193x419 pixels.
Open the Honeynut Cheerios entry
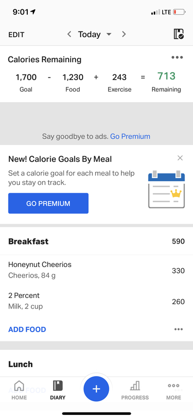(96, 270)
